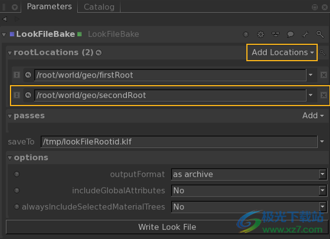Click the saveTo file path field
This screenshot has width=330, height=239.
(179, 142)
